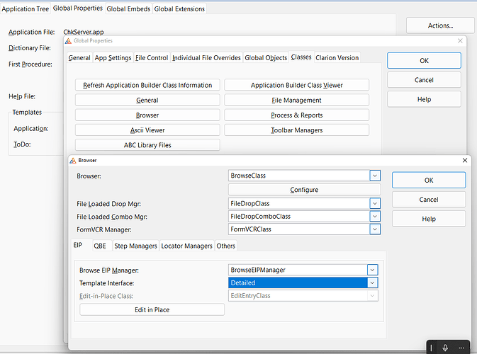Expand the Browser class dropdown
This screenshot has width=477, height=354.
tap(375, 175)
